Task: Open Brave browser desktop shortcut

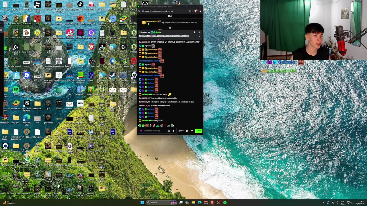Action: pos(91,48)
